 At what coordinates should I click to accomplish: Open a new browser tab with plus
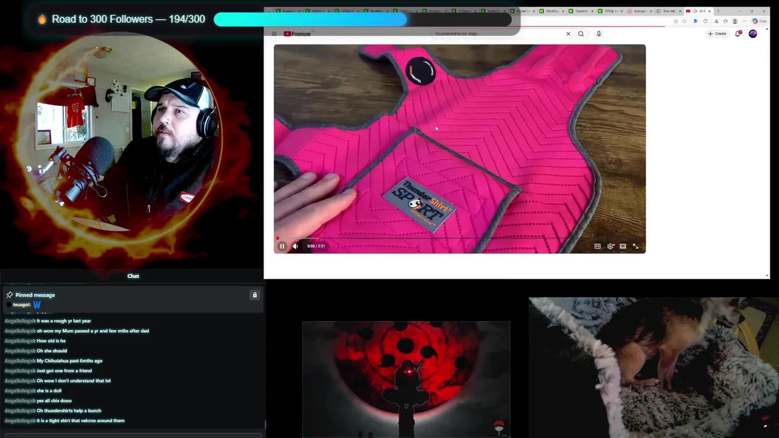tap(718, 11)
